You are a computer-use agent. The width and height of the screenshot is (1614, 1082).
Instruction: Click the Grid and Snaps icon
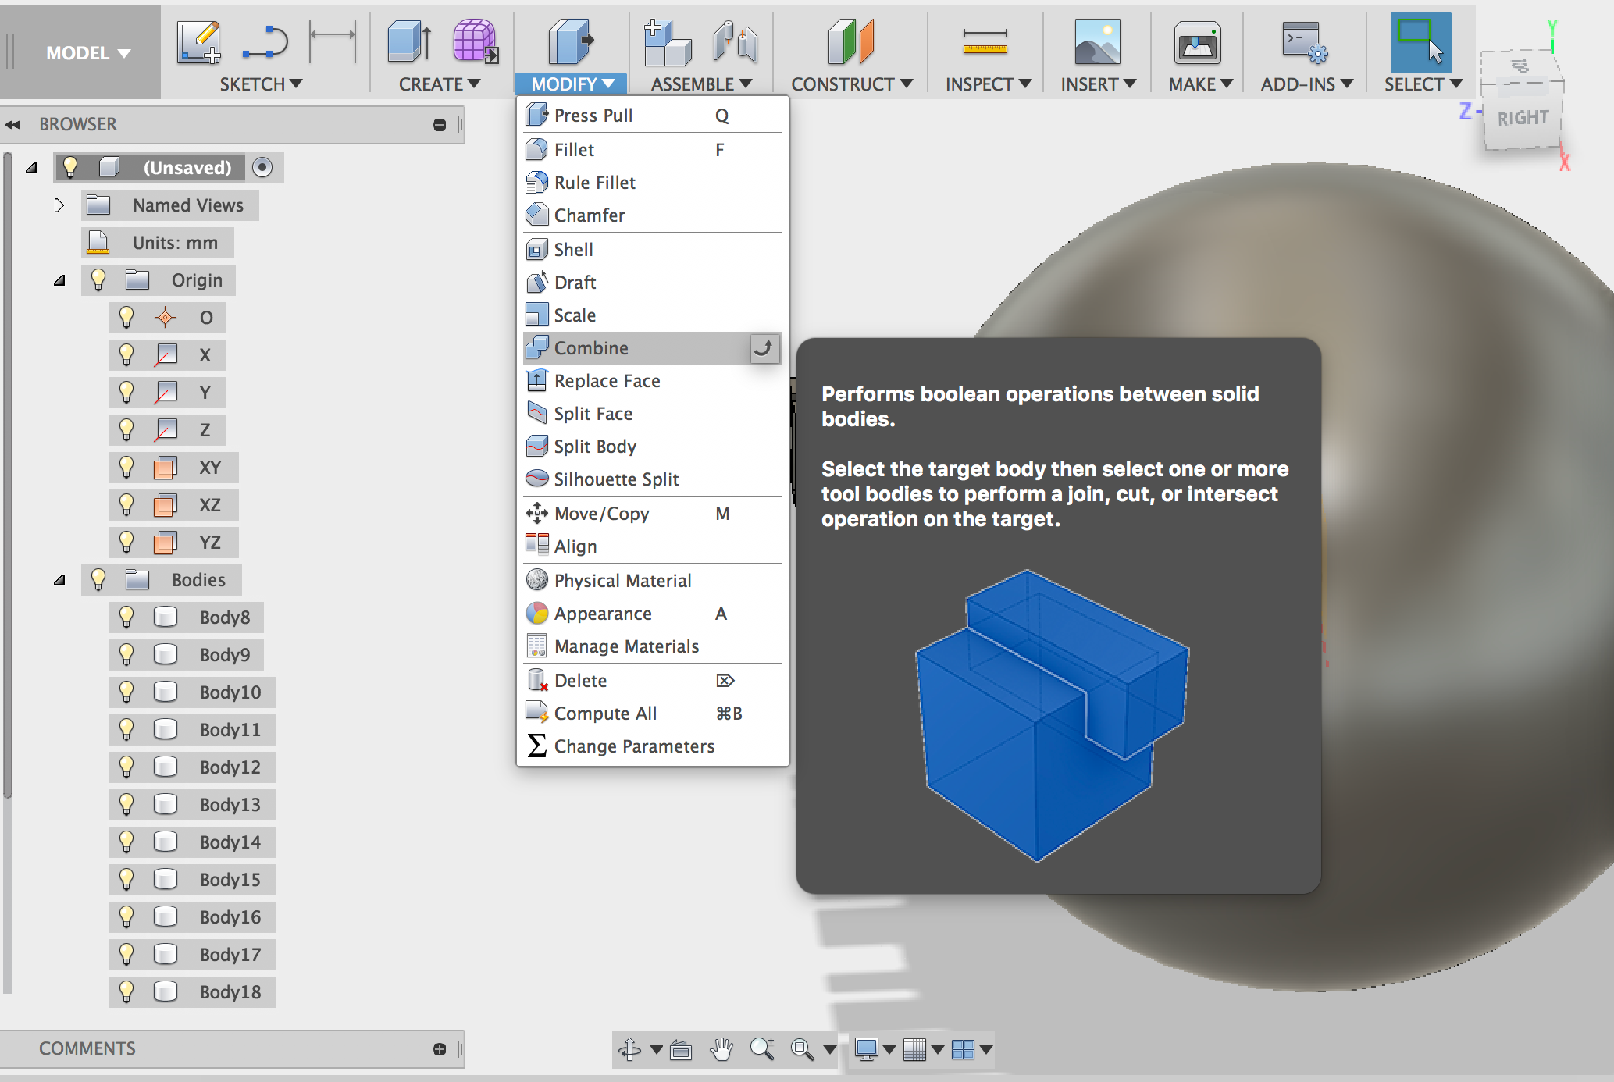(x=914, y=1049)
